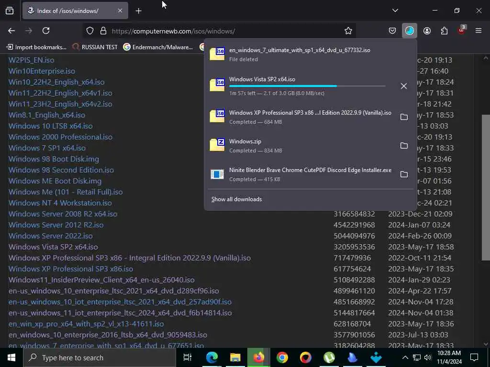Open Windows 98 Second Edition.iso link
The image size is (490, 367).
[61, 170]
